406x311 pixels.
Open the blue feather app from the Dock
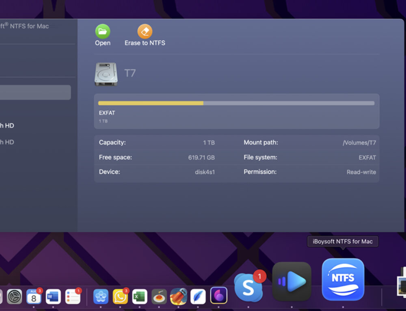point(198,297)
